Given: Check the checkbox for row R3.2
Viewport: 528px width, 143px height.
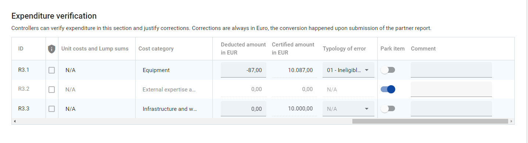Looking at the screenshot, I should pyautogui.click(x=52, y=89).
